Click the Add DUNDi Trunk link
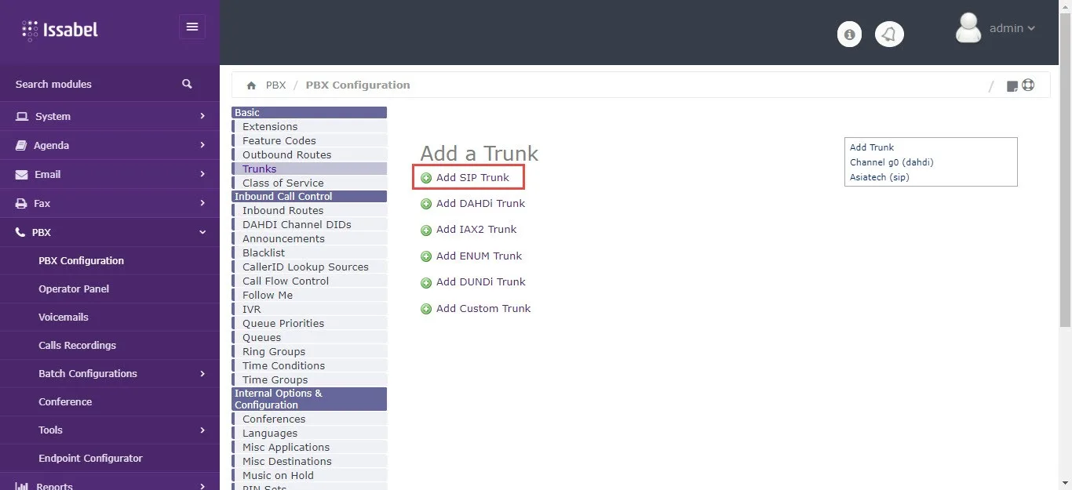Screen dimensions: 1072x490 pyautogui.click(x=481, y=282)
